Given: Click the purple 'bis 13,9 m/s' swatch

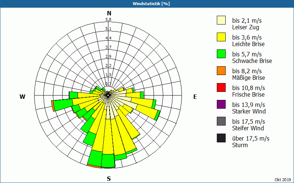Looking at the screenshot, I should [x=221, y=104].
